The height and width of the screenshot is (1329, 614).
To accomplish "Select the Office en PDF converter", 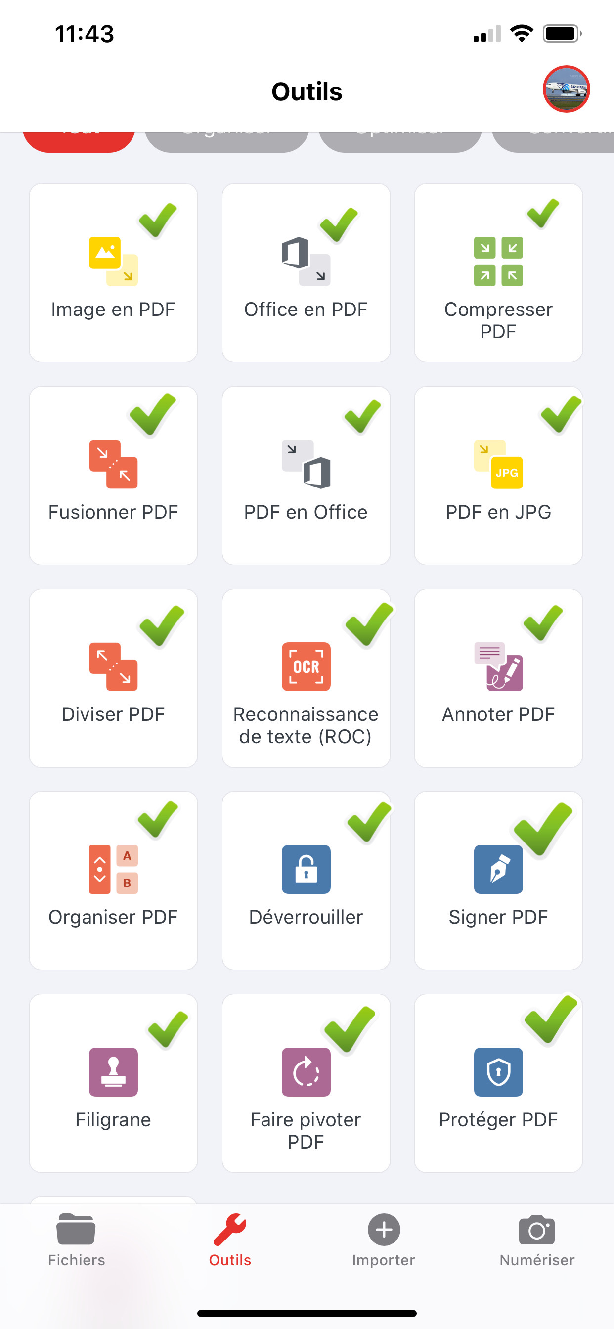I will pyautogui.click(x=306, y=273).
